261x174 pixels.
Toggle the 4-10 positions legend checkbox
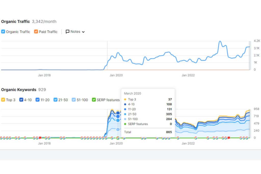[x=21, y=100]
